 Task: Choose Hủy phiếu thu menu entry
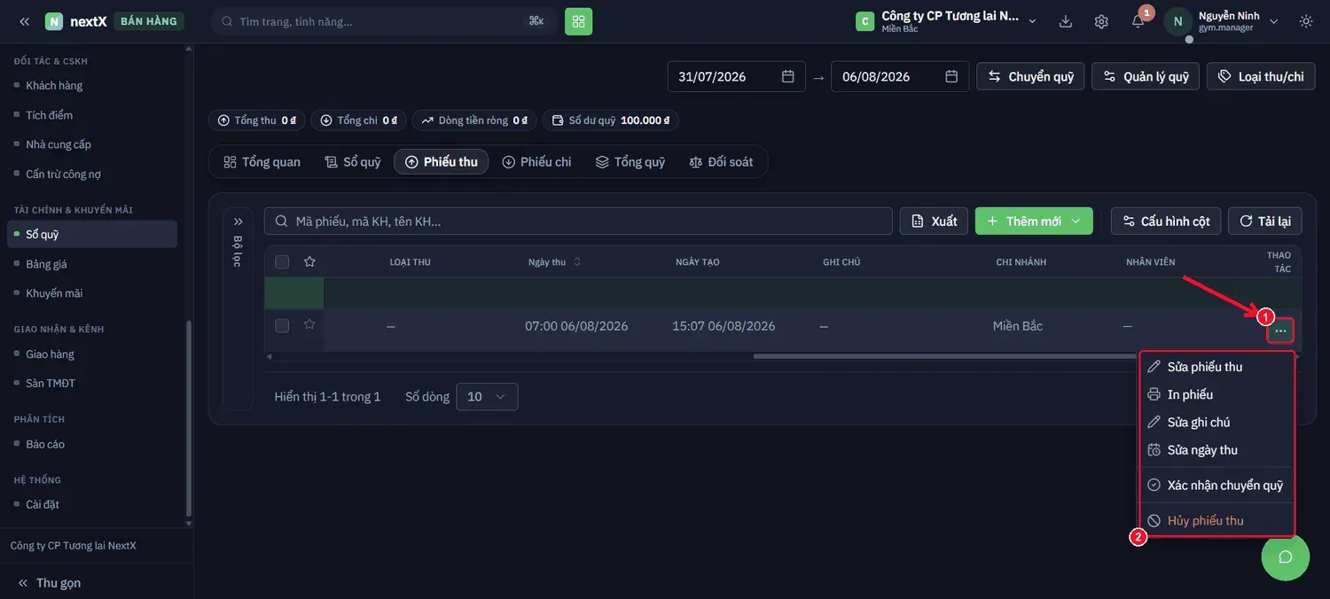coord(1217,521)
